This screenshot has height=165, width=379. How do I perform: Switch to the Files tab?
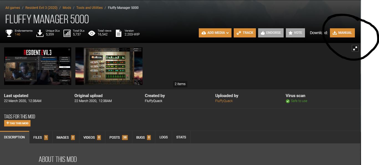pos(40,137)
